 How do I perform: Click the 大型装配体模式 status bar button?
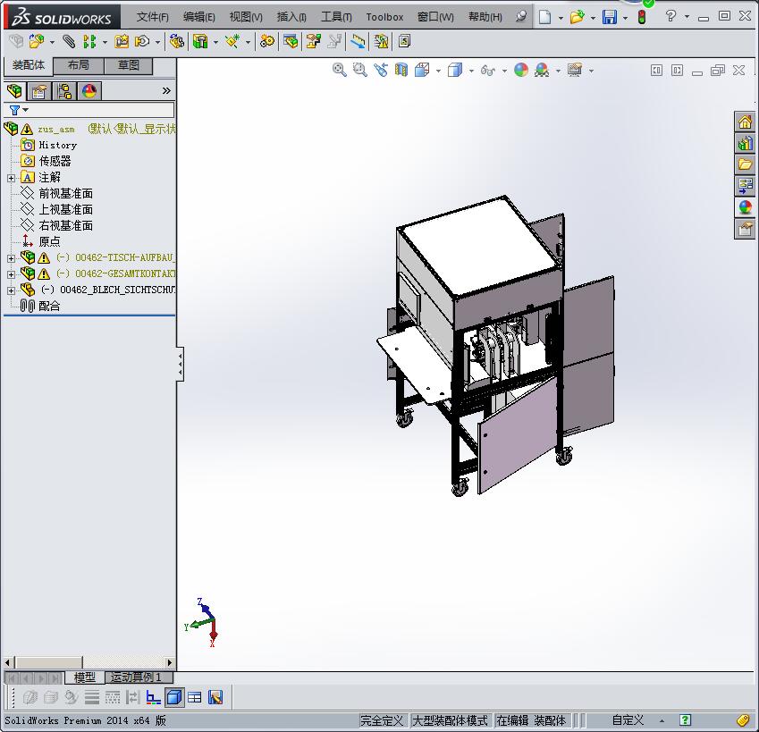(x=450, y=720)
